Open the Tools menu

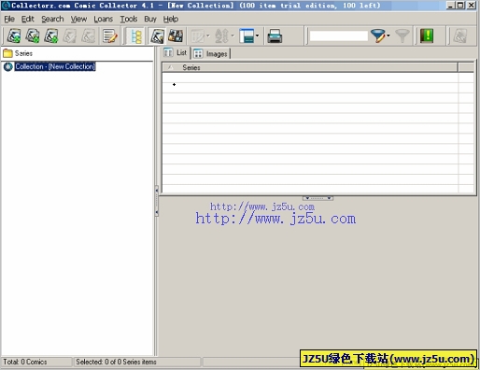coord(129,19)
